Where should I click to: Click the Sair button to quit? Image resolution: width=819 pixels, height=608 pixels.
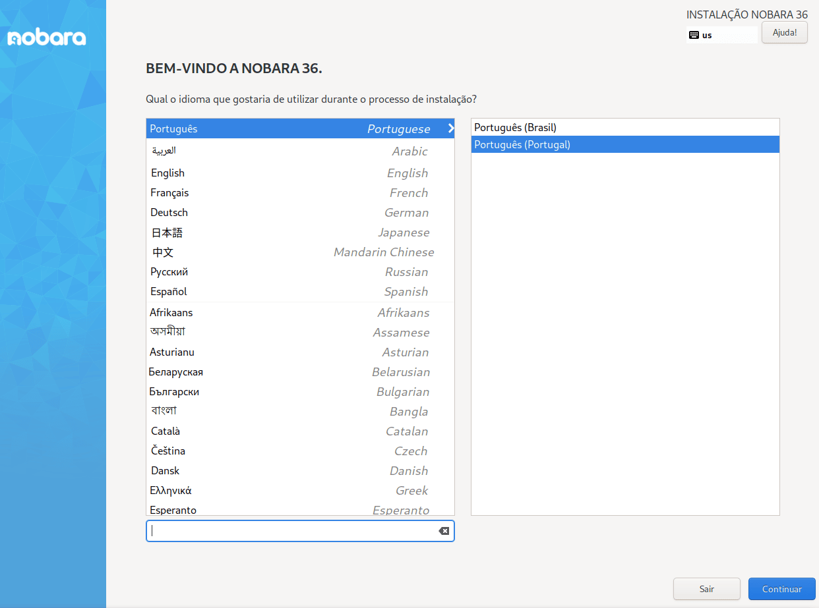click(707, 589)
